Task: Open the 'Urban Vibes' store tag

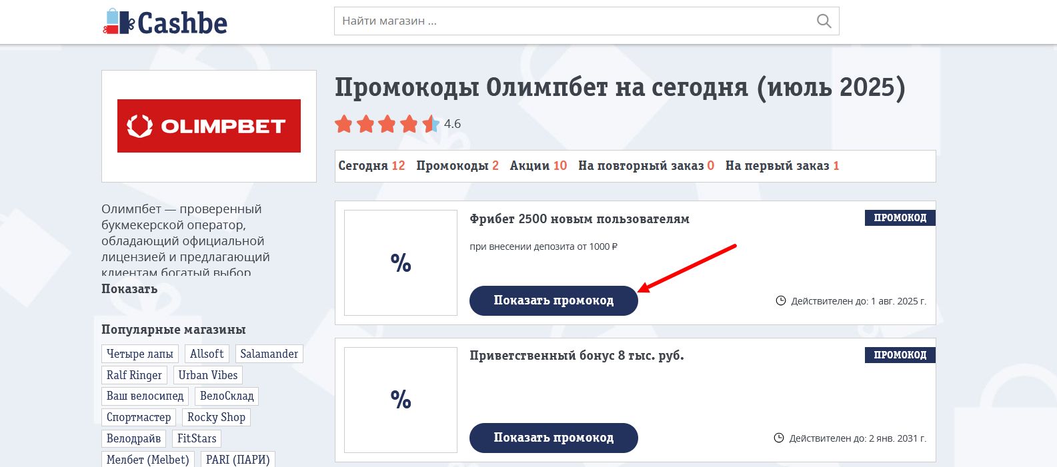Action: click(208, 375)
